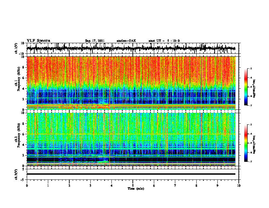
Task: Click the ch.1 spectrogram panel
Action: tap(131, 83)
